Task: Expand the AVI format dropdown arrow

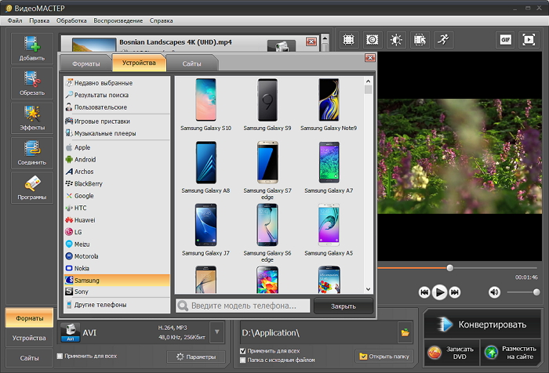Action: (x=217, y=331)
